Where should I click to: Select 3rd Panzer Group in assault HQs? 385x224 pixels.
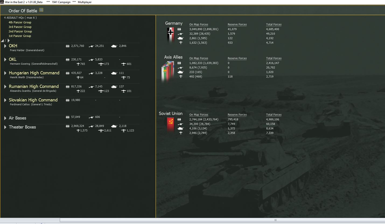pyautogui.click(x=20, y=27)
